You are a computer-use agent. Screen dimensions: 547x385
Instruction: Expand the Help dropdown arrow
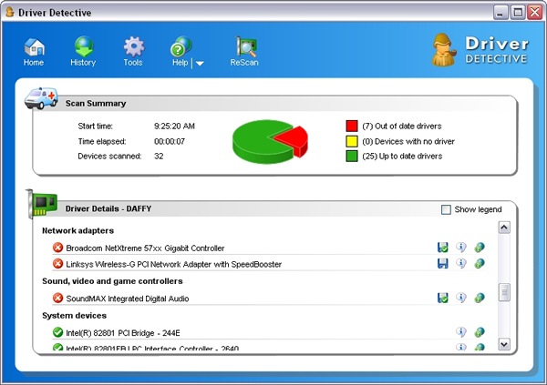200,64
